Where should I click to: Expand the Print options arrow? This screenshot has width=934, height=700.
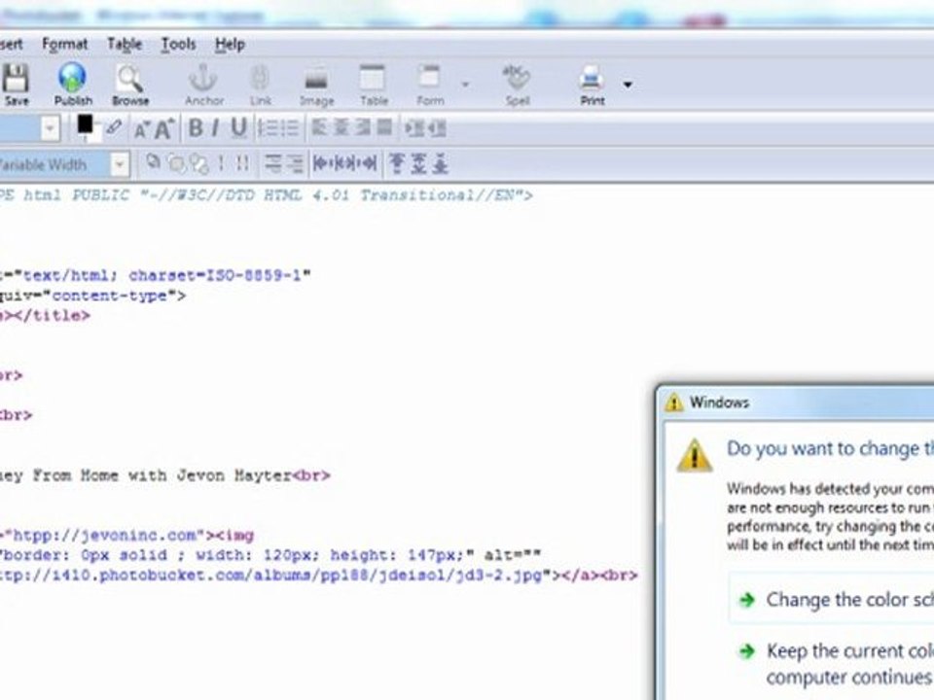(x=628, y=85)
